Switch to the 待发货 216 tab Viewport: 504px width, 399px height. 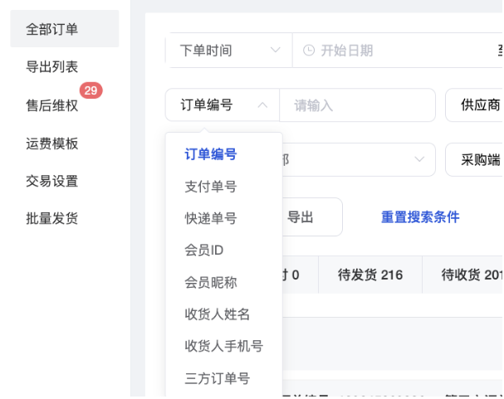tap(369, 275)
